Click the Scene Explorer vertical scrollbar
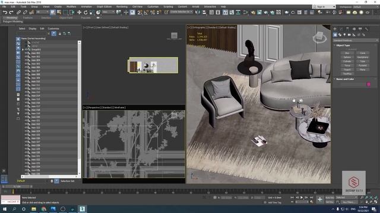 [79, 108]
